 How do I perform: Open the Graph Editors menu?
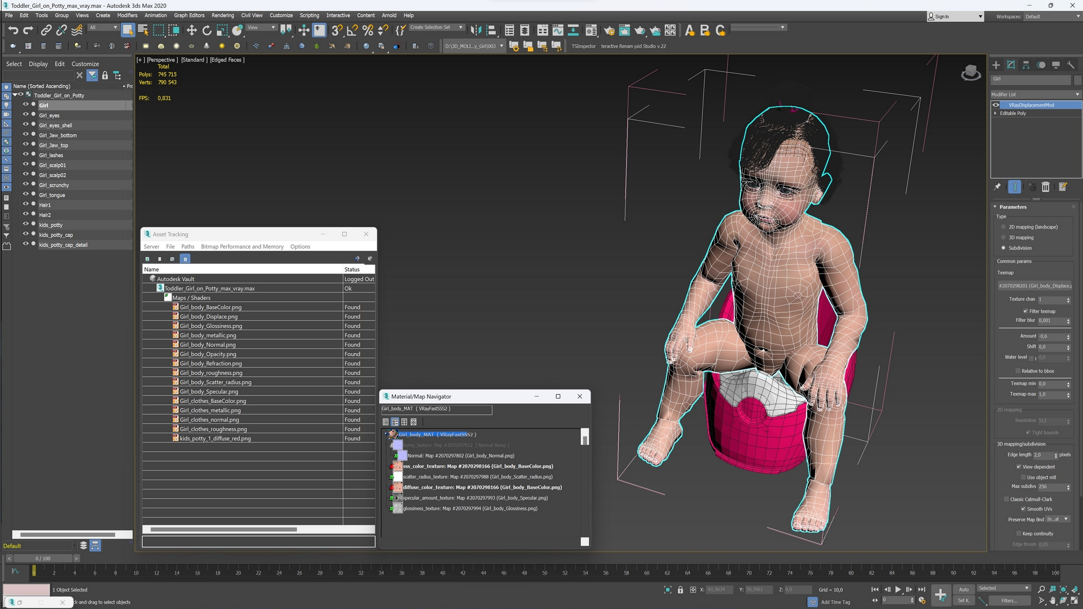(x=189, y=15)
